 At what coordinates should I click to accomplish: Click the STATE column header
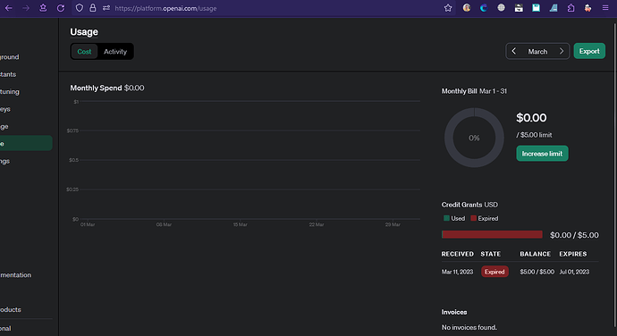point(490,254)
